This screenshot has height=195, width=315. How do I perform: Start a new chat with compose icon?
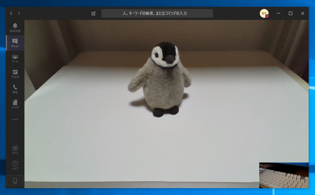(93, 14)
